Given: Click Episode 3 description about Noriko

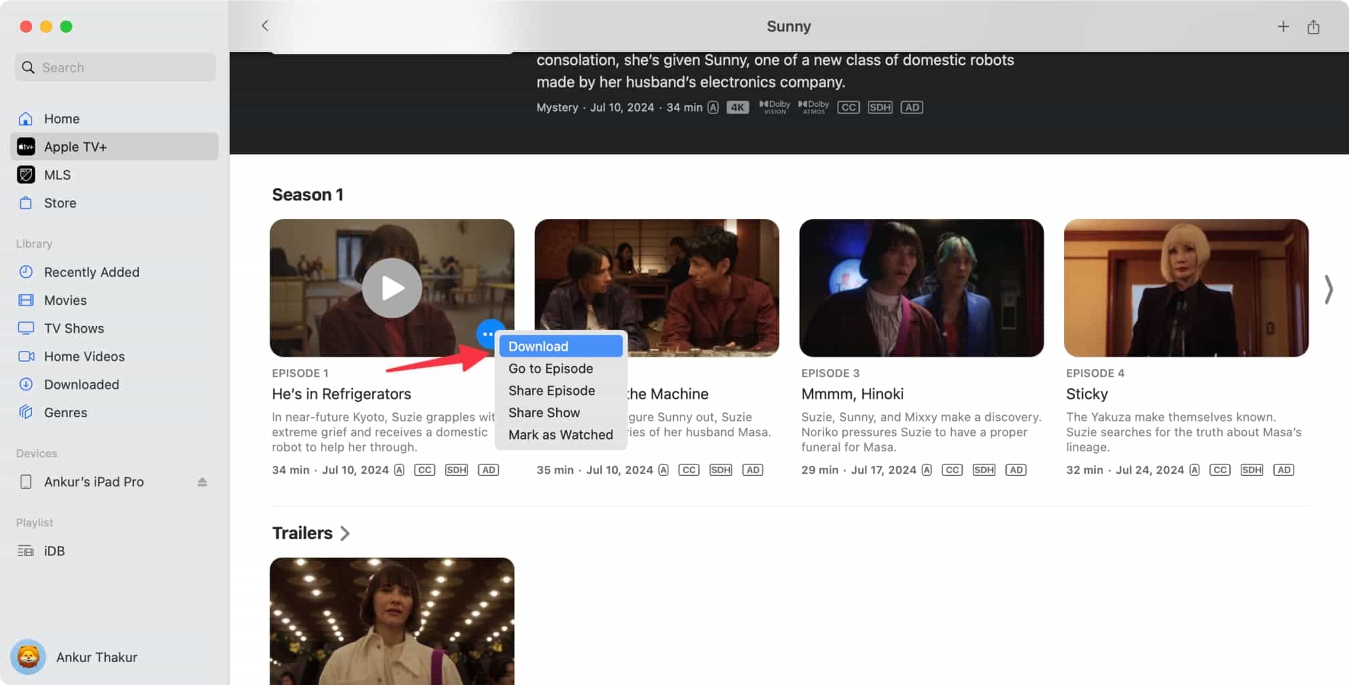Looking at the screenshot, I should pos(921,432).
